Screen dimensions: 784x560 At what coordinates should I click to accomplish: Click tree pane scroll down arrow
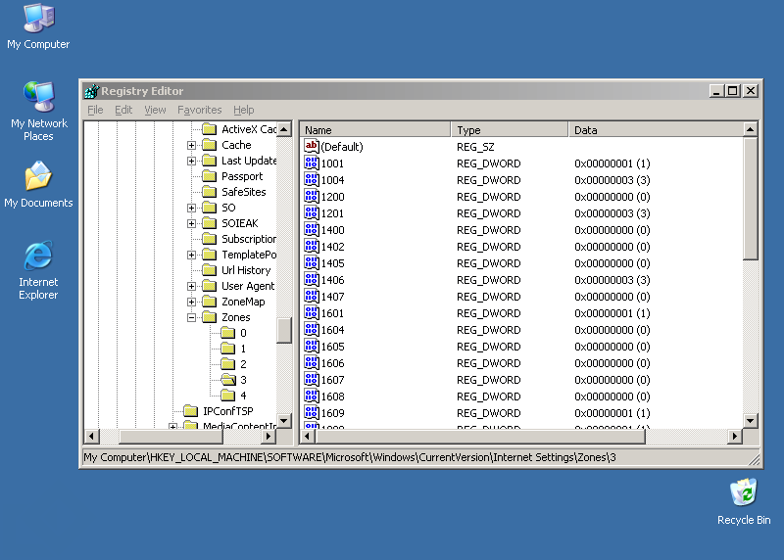click(284, 421)
